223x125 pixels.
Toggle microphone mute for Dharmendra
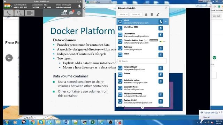161,35
